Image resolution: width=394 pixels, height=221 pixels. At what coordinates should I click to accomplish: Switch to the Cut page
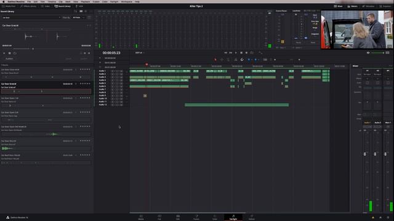[159, 217]
